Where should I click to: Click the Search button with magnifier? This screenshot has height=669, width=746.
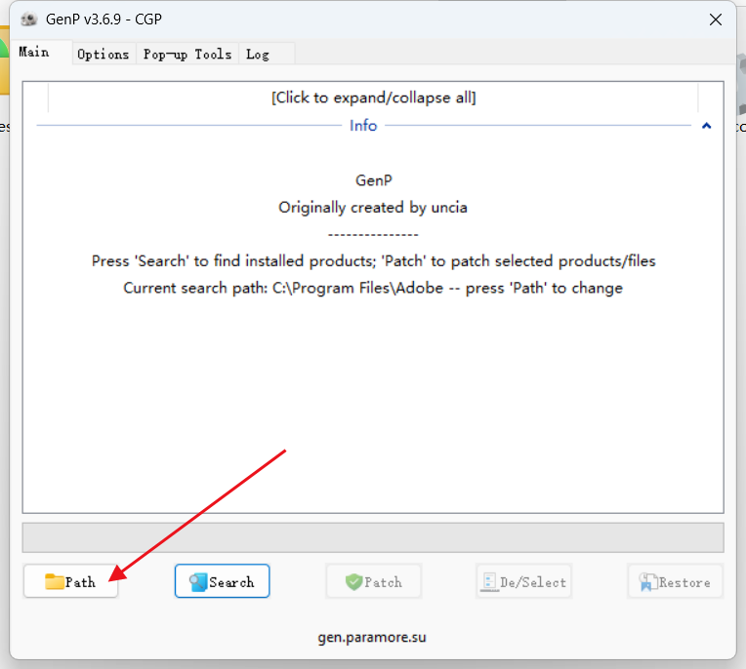coord(223,581)
